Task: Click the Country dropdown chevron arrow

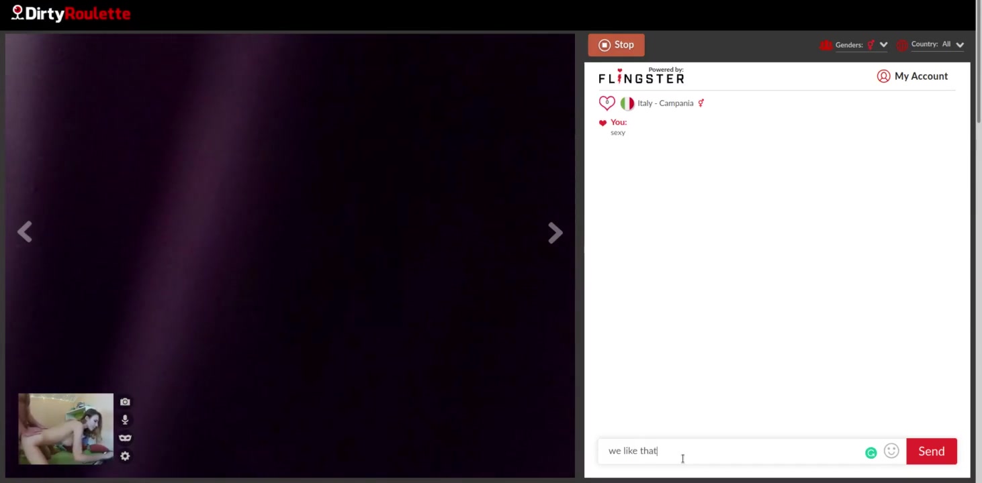Action: (960, 45)
